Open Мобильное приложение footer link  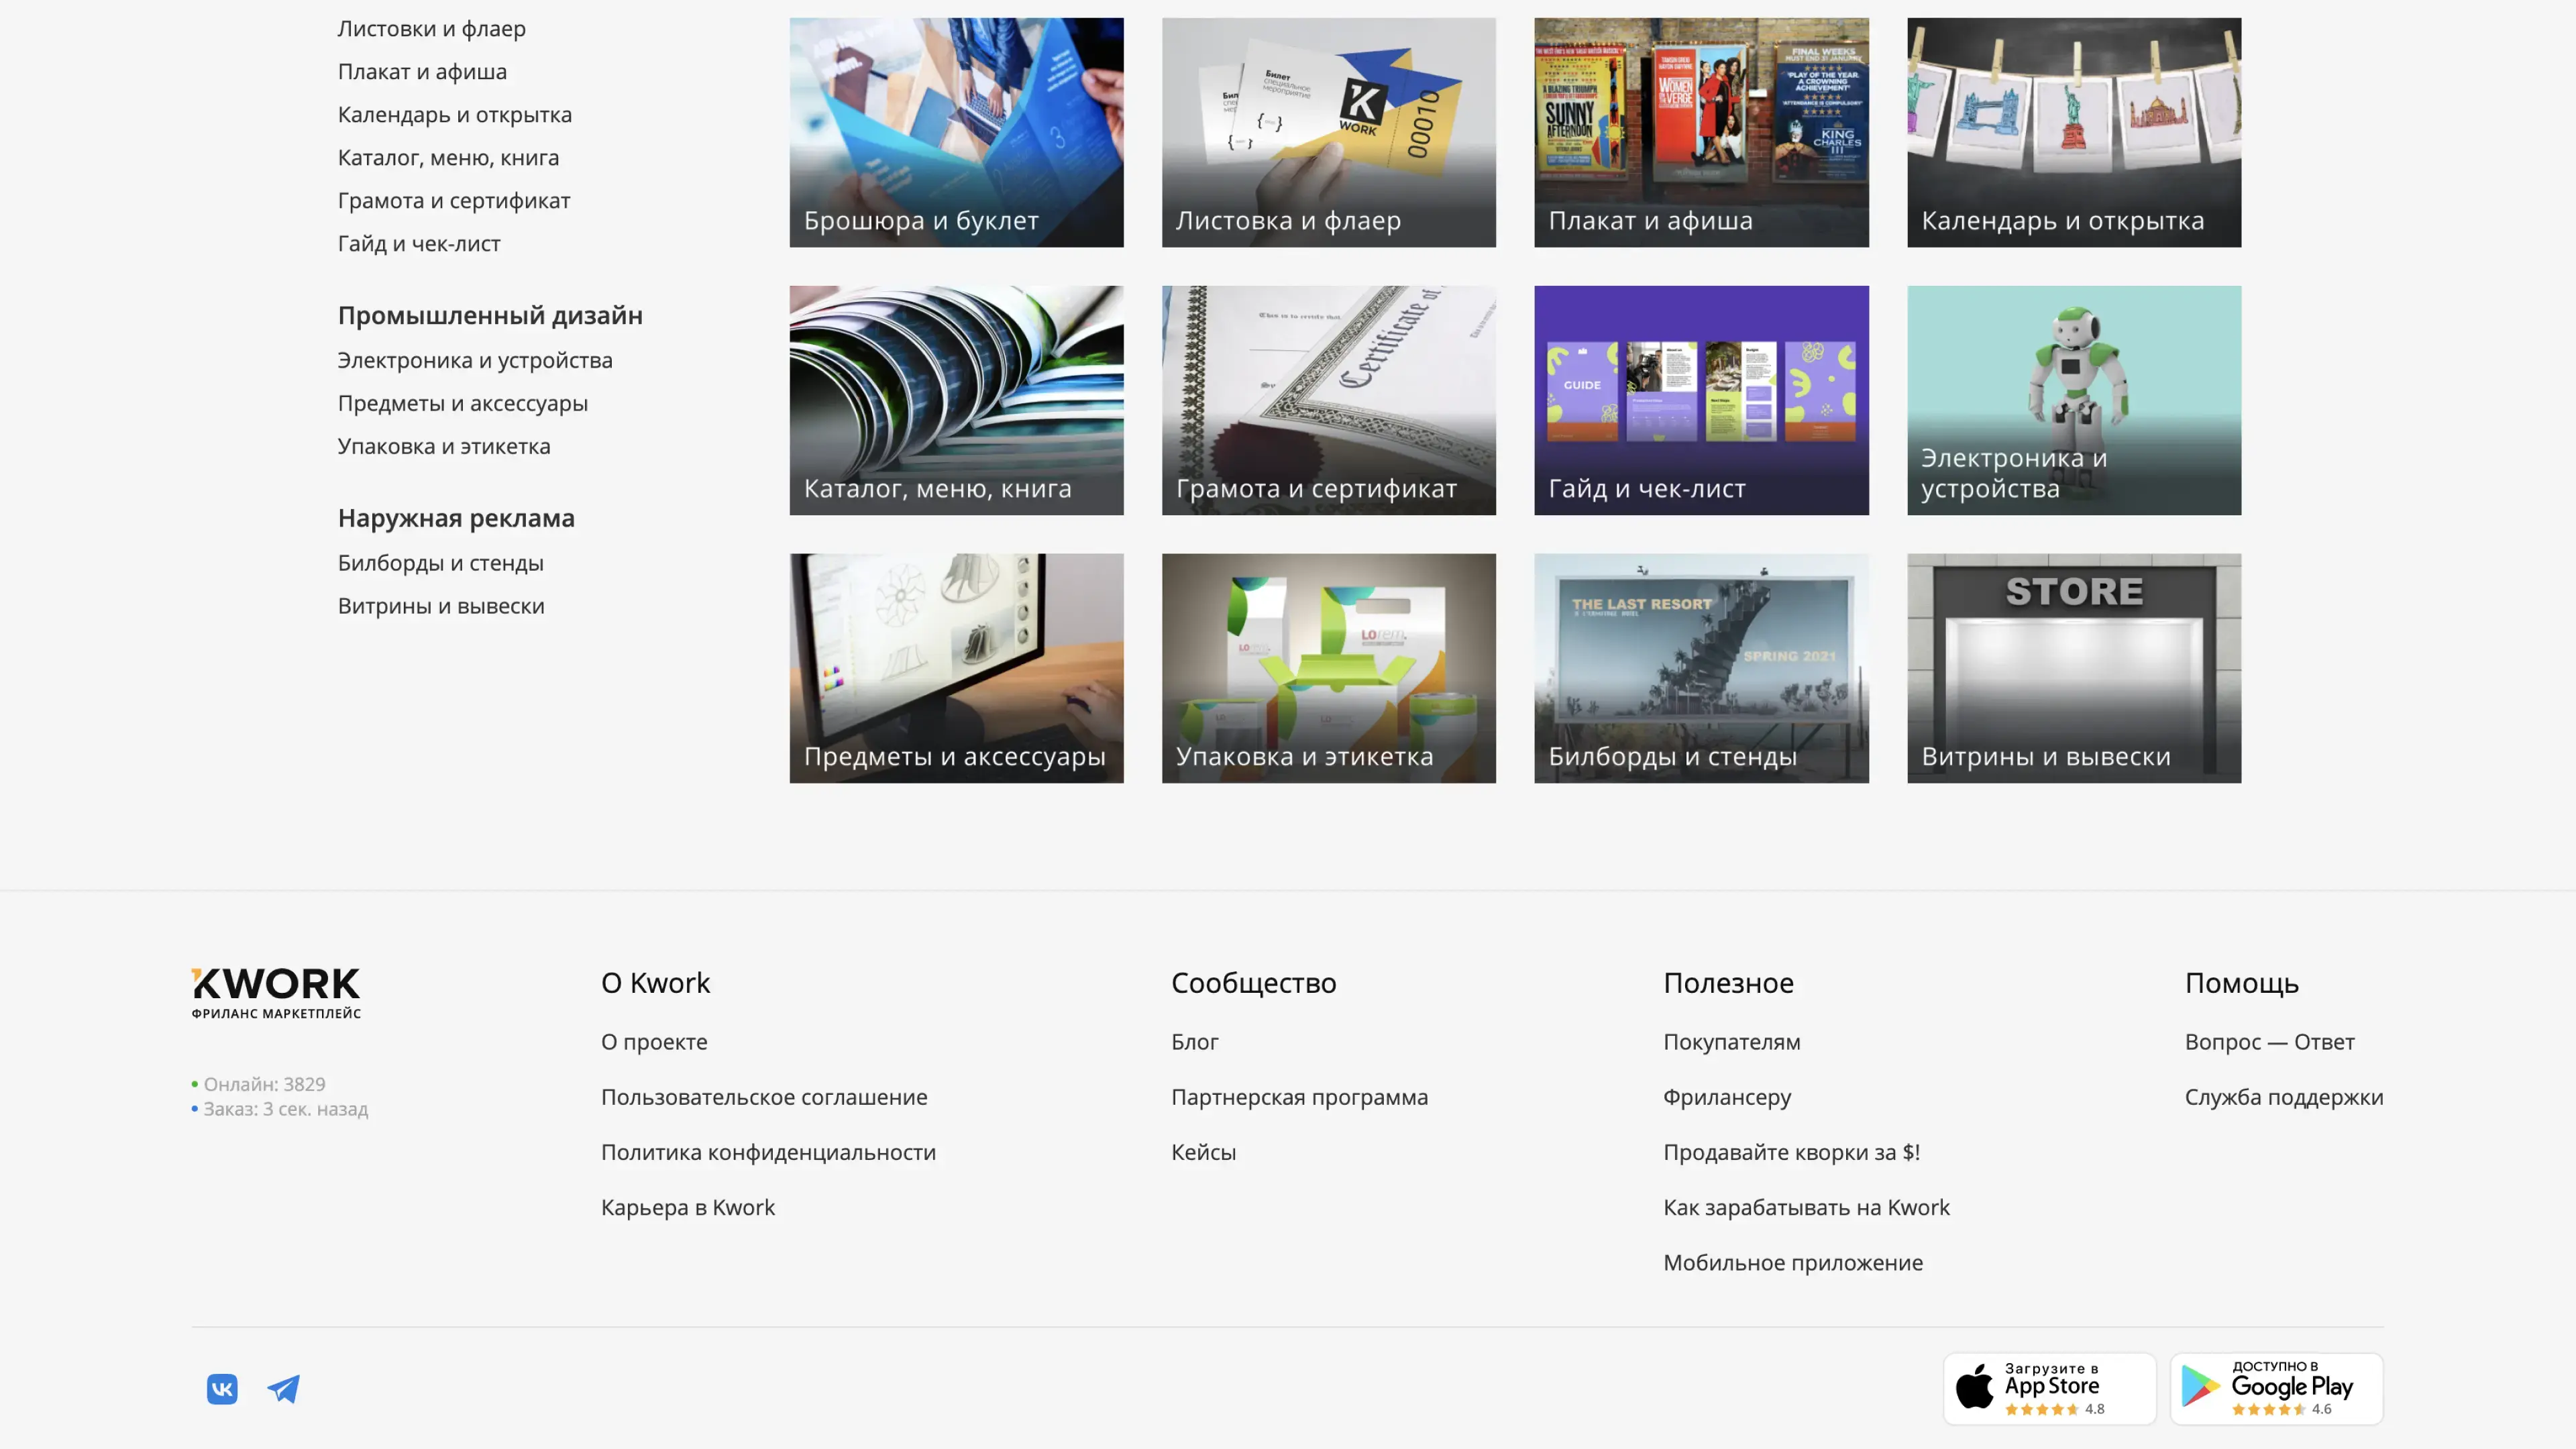click(1792, 1263)
